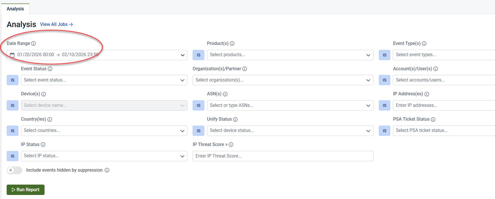Open the Select organization(s) dropdown
Viewport: 495px width, 199px height.
pos(283,80)
